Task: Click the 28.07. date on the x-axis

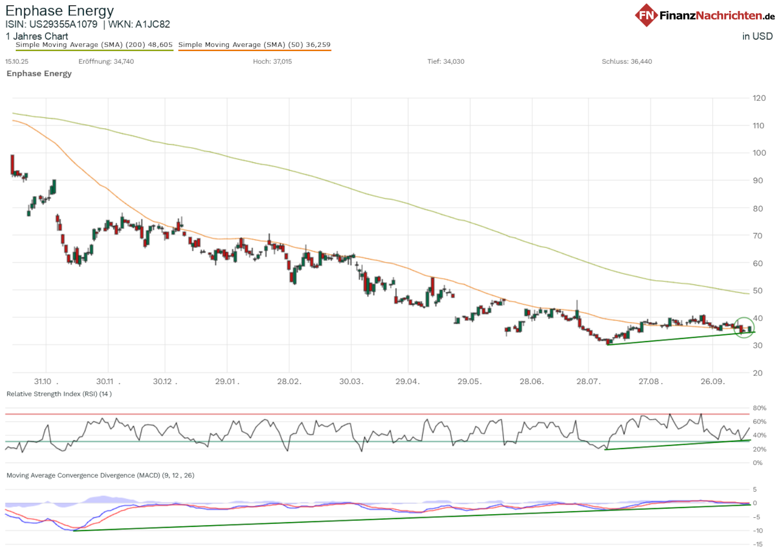Action: (x=591, y=382)
